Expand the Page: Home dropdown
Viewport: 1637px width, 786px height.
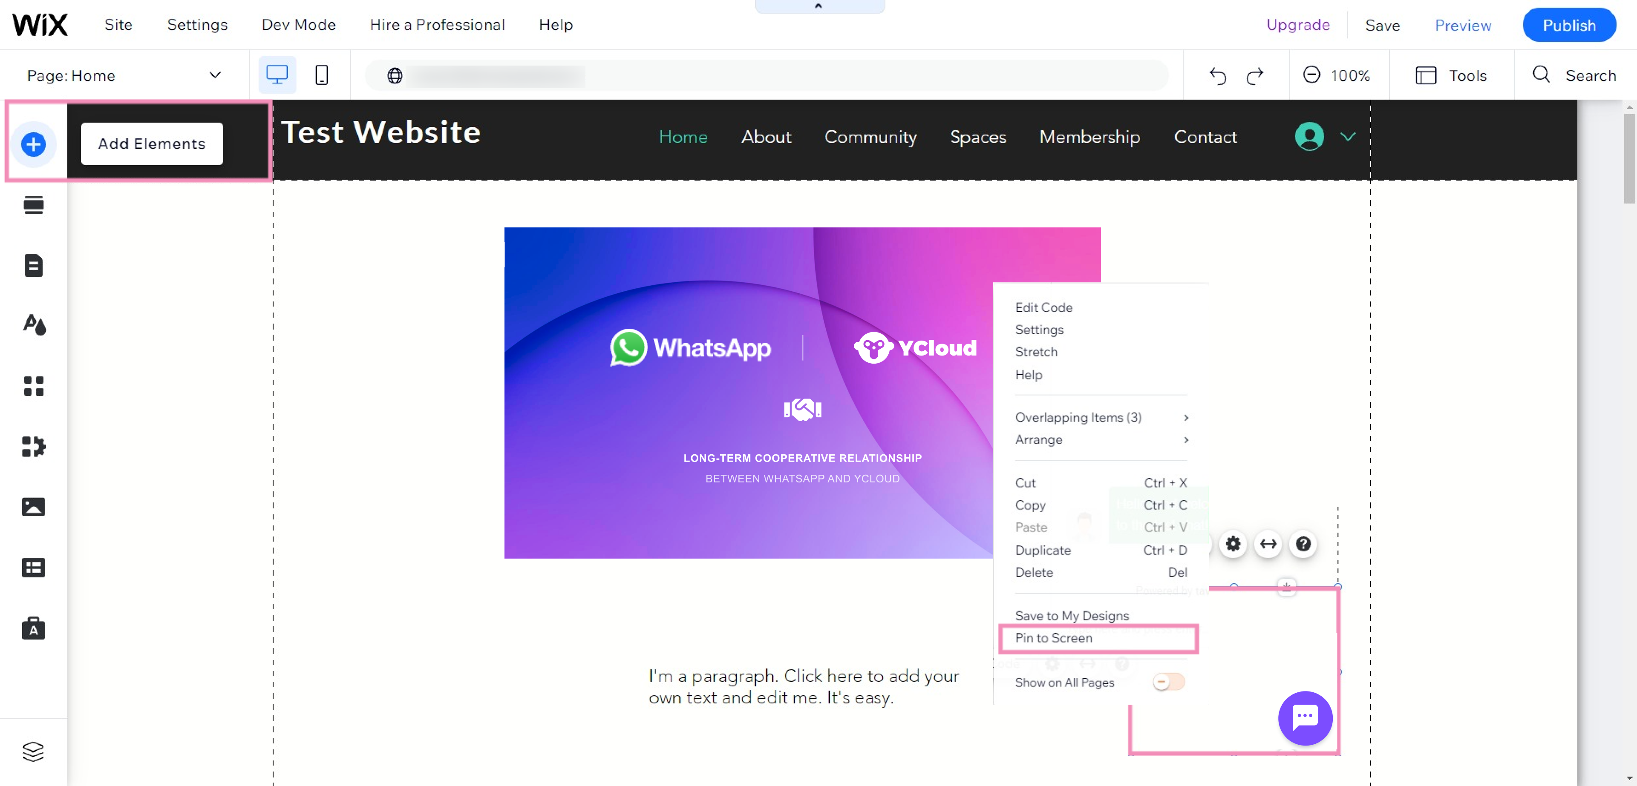coord(215,75)
